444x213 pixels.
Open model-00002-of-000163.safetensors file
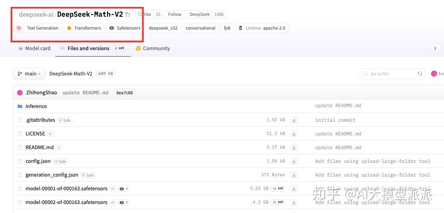[66, 202]
